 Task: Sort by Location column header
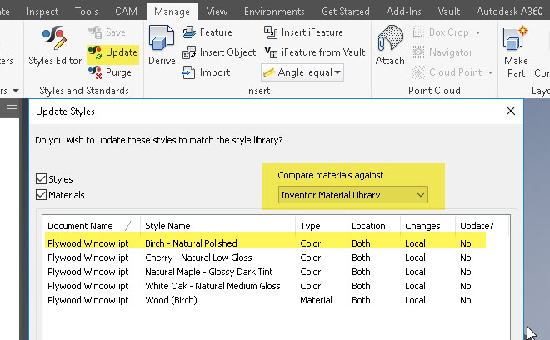373,226
